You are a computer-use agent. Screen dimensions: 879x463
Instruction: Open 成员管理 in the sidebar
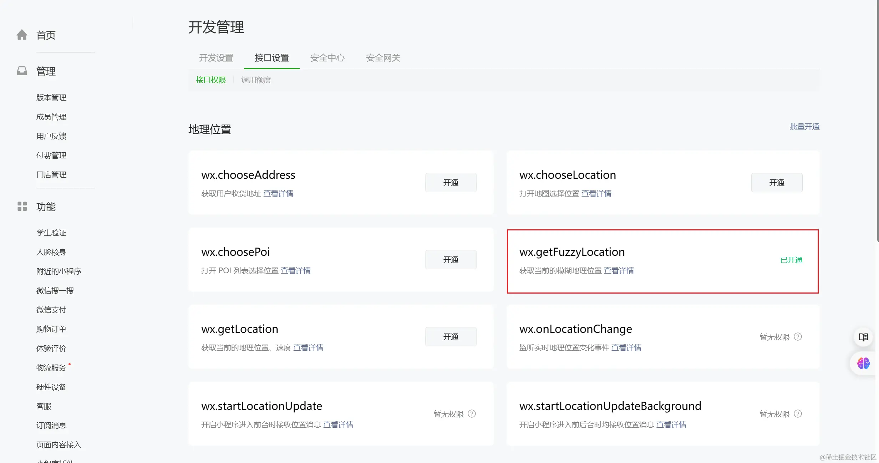pos(51,117)
